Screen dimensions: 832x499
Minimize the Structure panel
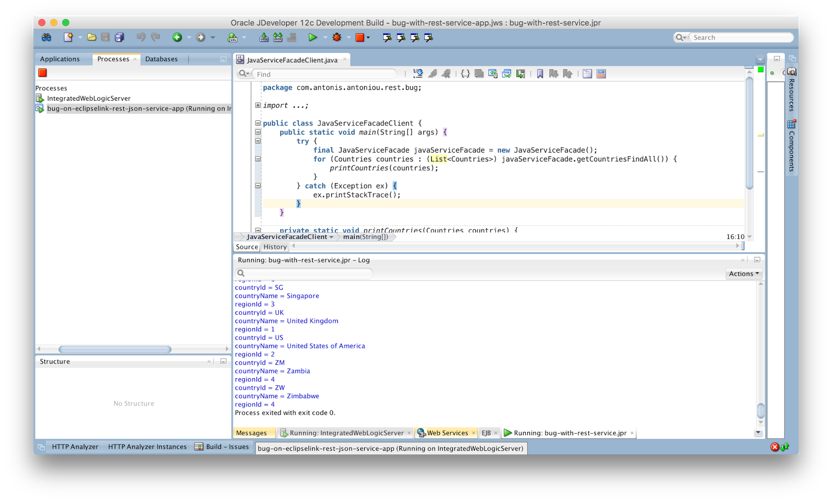pyautogui.click(x=223, y=361)
